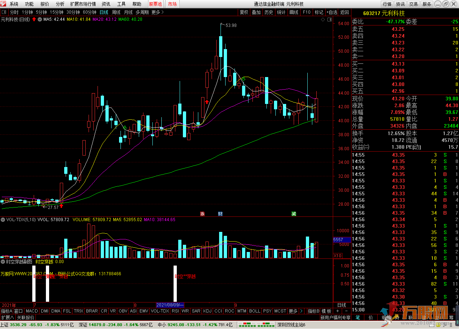459x329 pixels.
Task: Click the right arrow after 更多 indicators
Action: click(301, 311)
